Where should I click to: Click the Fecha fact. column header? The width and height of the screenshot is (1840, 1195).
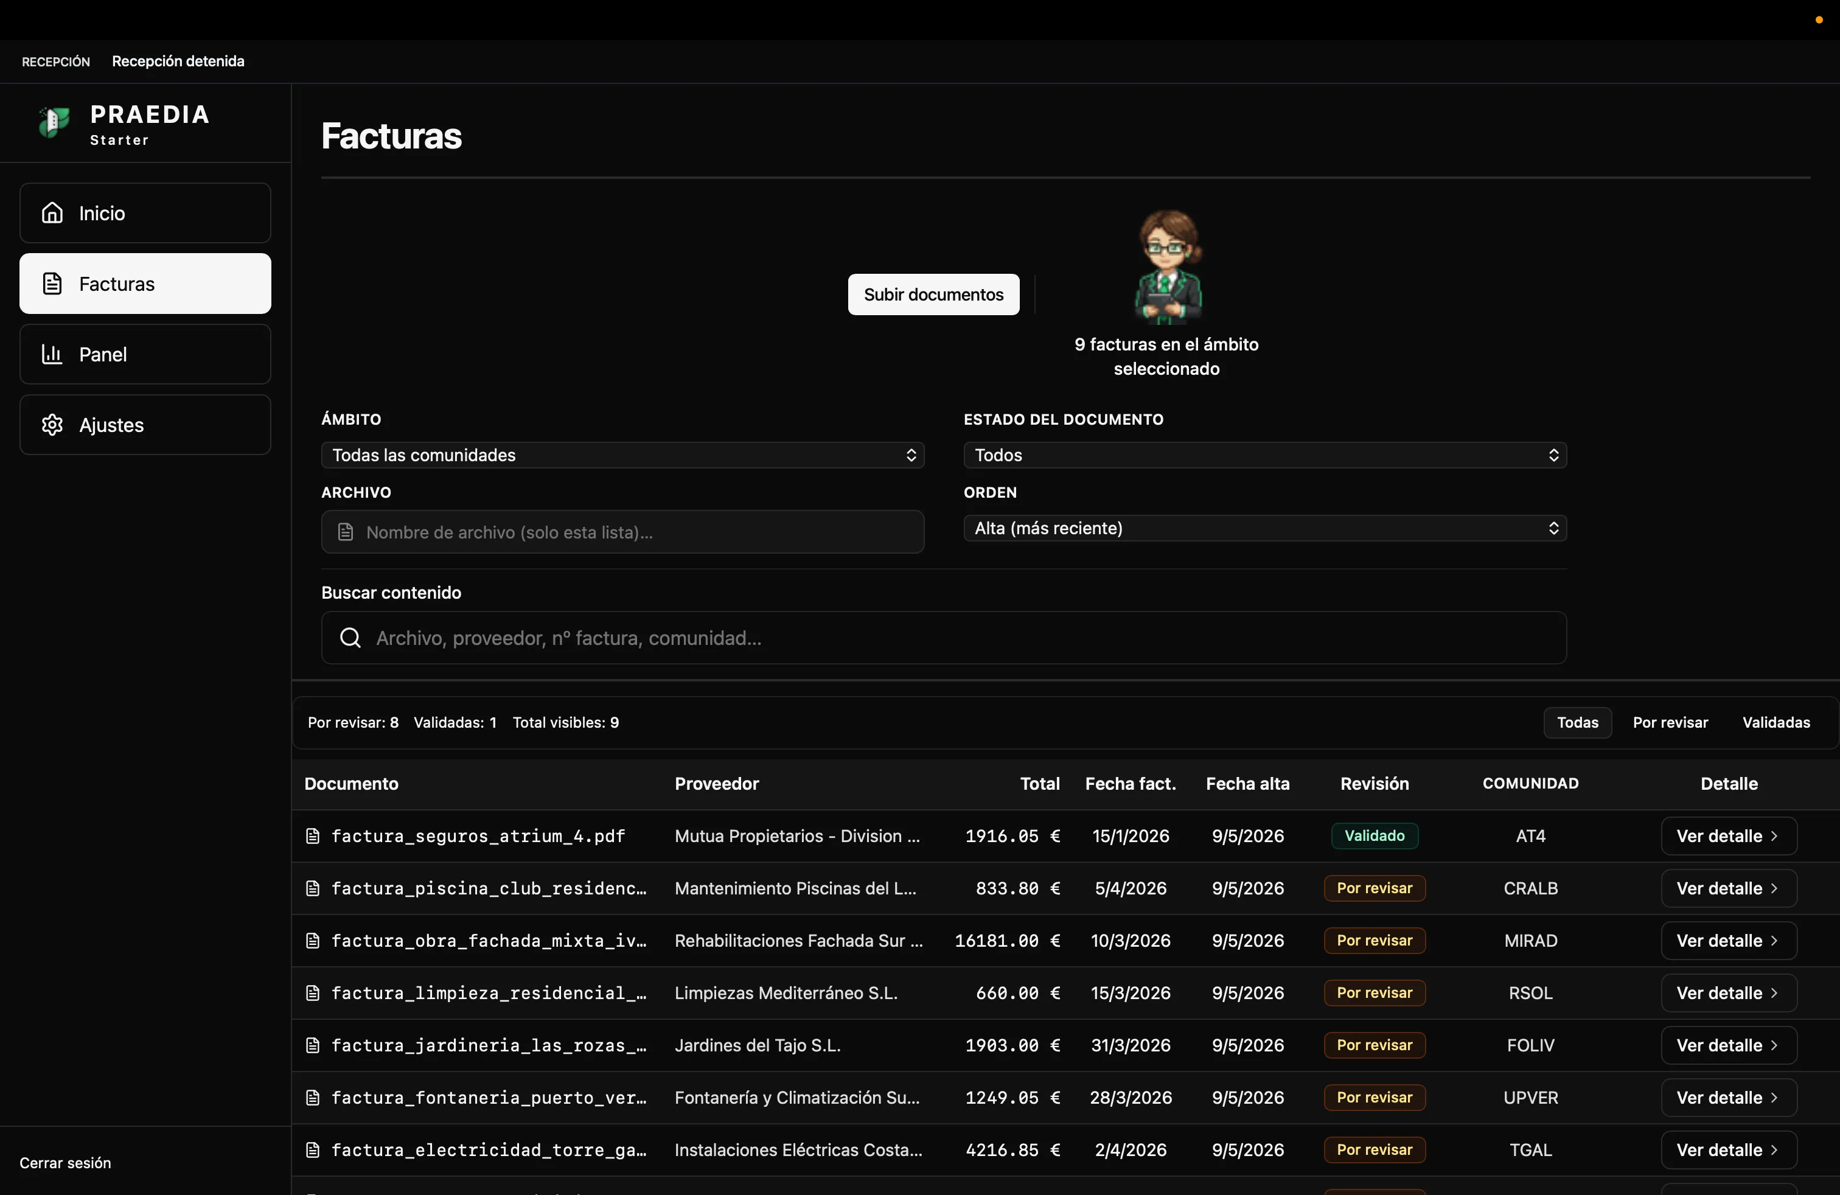pyautogui.click(x=1131, y=784)
